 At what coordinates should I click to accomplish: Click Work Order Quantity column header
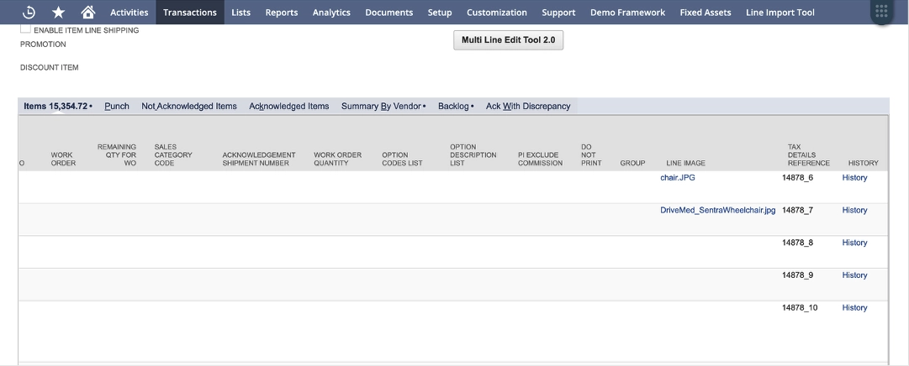click(337, 159)
